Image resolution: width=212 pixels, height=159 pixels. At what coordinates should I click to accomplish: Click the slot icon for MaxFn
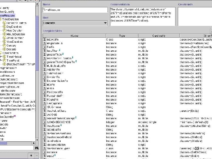[45, 85]
